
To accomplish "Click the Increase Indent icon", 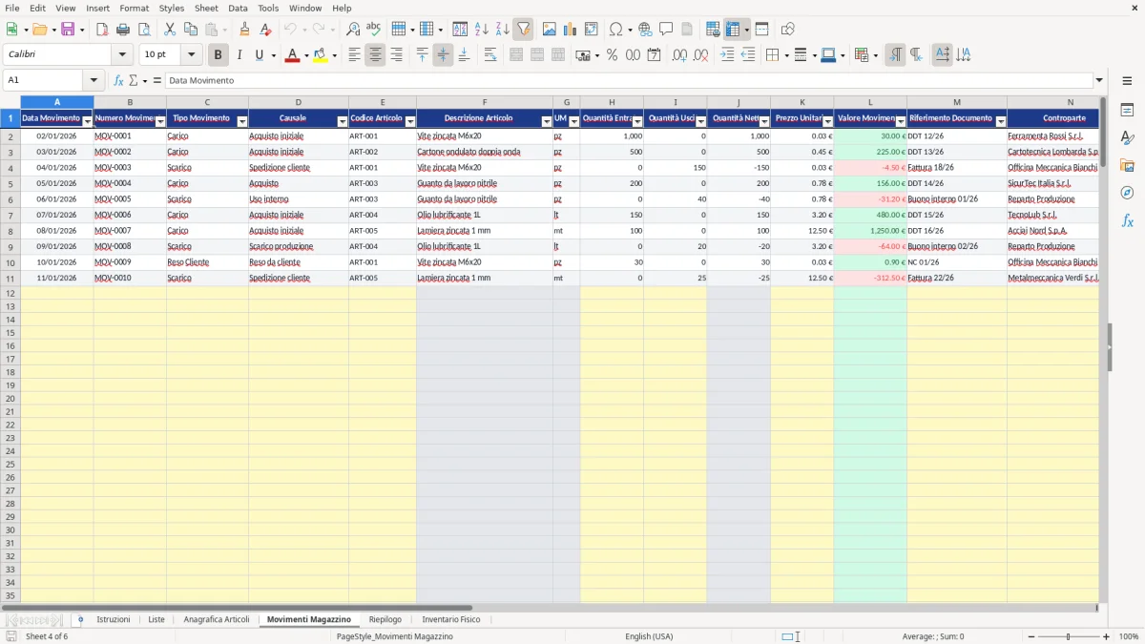I will click(x=727, y=55).
